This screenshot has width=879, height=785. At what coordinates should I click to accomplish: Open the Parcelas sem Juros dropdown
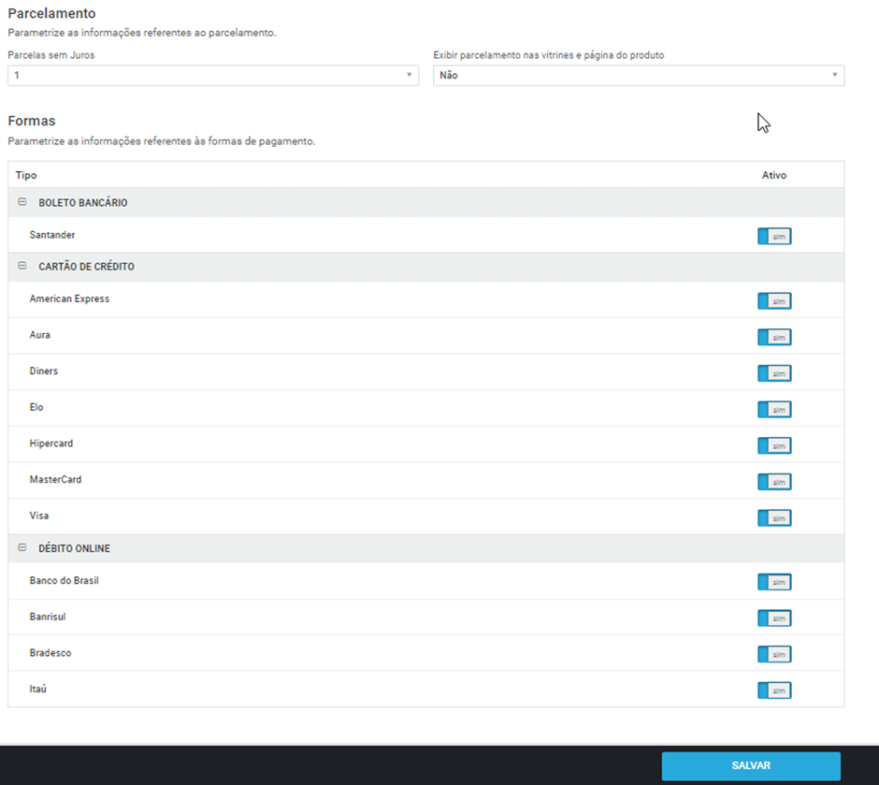213,75
